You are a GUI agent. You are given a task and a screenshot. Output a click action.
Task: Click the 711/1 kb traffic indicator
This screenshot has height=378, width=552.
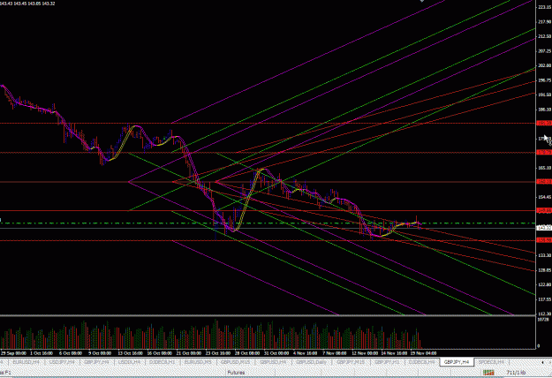[x=516, y=373]
